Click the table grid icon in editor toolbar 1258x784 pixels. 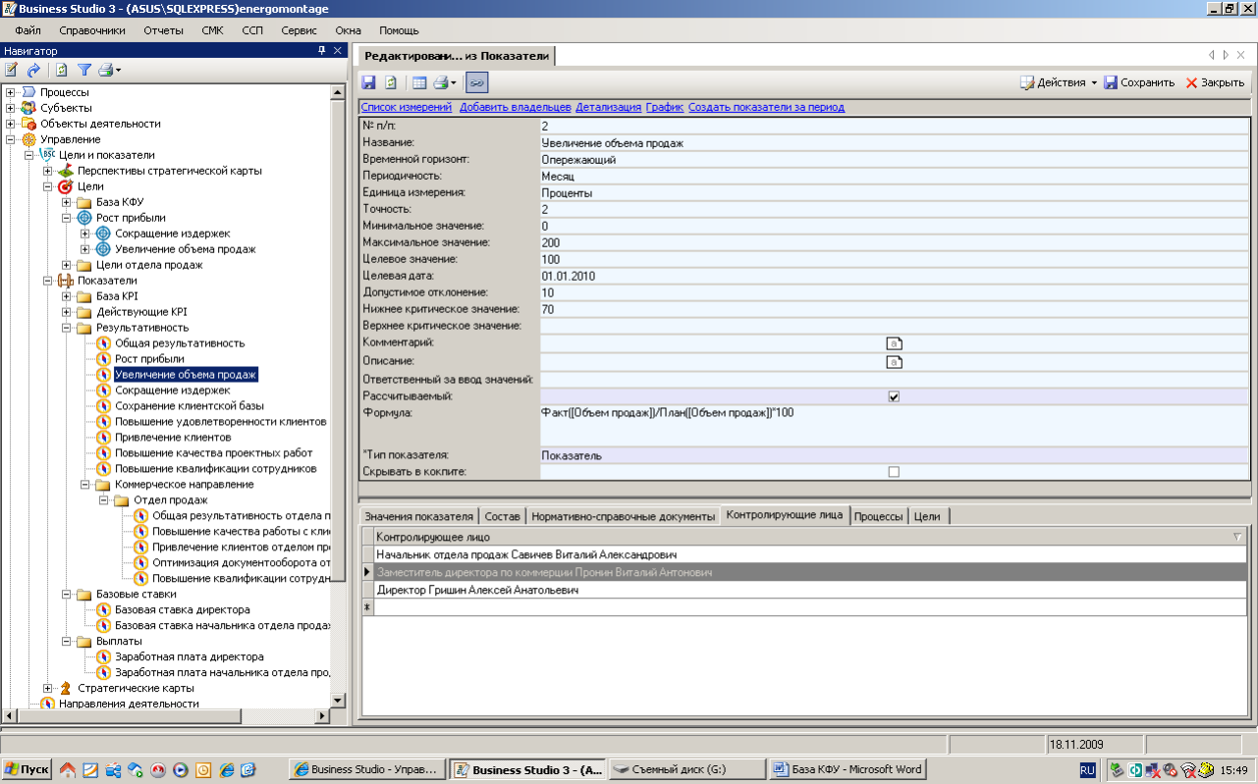[419, 82]
